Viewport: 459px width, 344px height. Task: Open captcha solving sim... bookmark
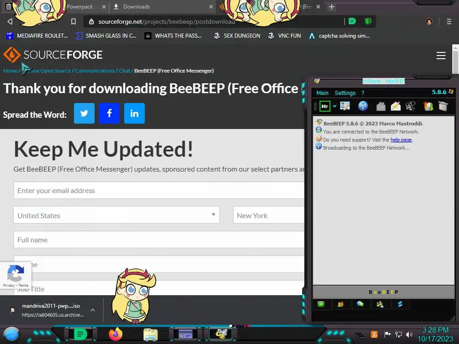339,36
